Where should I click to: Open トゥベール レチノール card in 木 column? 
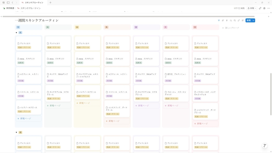coord(117,92)
